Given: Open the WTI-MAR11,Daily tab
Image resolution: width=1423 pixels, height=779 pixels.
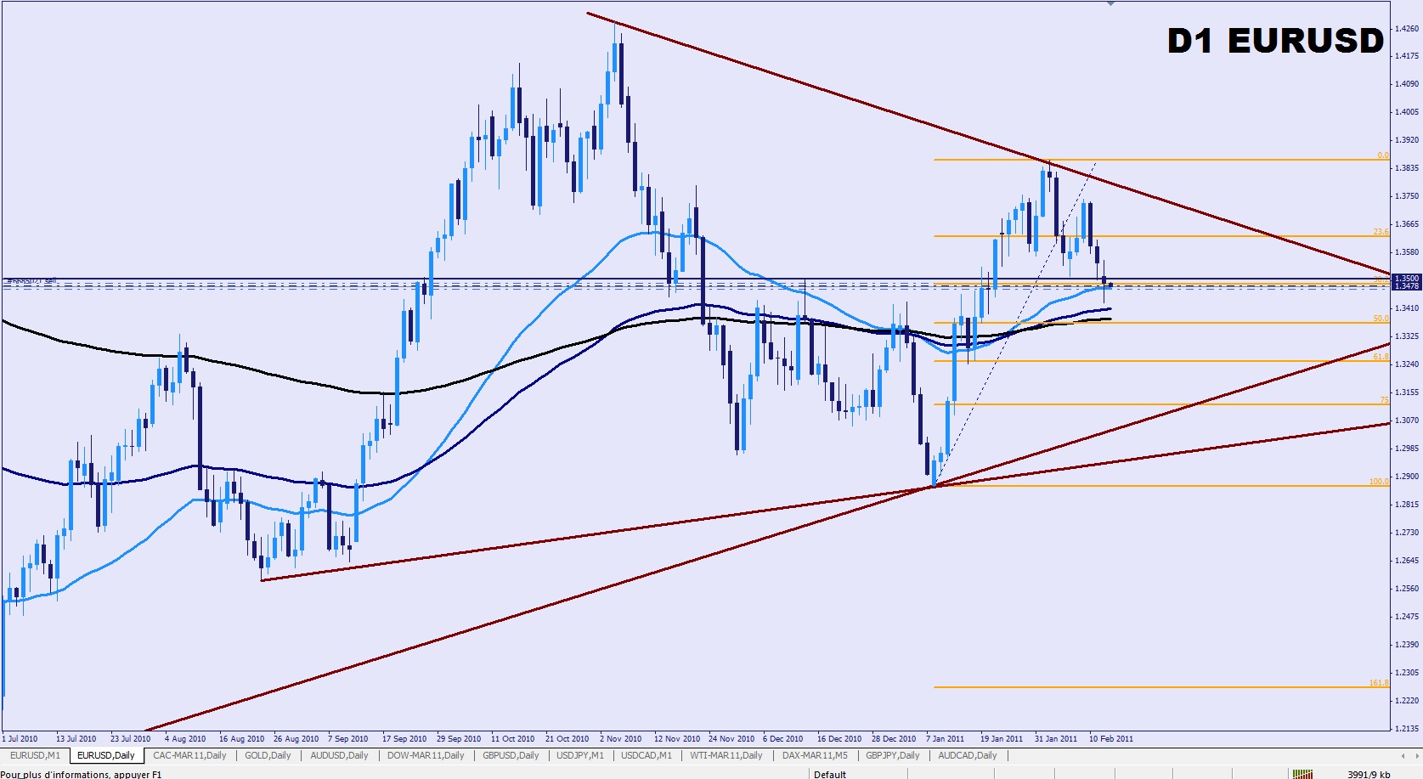Looking at the screenshot, I should pyautogui.click(x=726, y=755).
